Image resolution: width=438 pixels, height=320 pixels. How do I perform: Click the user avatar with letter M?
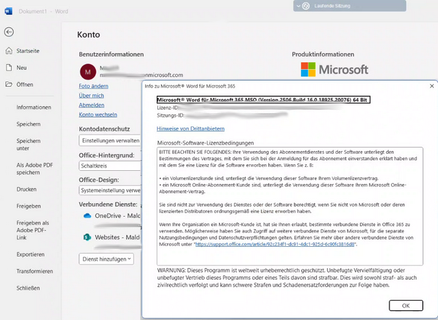[x=88, y=72]
